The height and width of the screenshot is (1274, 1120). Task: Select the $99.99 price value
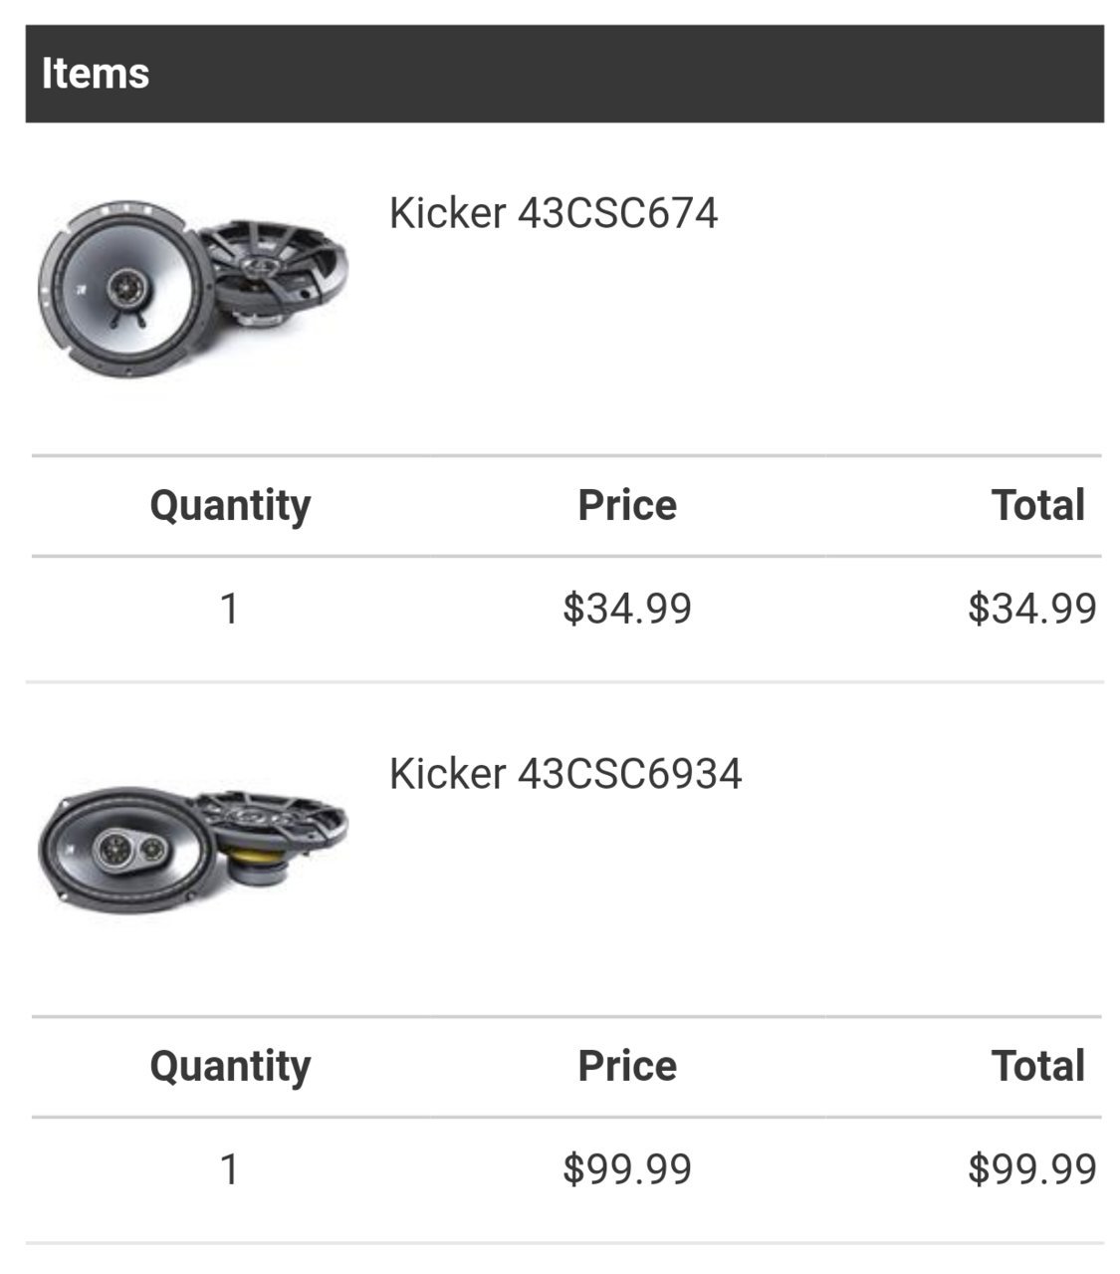point(627,1168)
